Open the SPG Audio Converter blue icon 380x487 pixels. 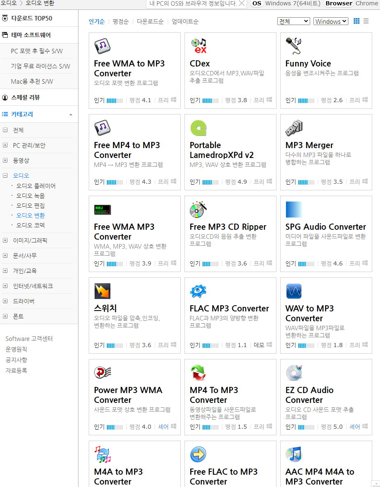pyautogui.click(x=294, y=209)
